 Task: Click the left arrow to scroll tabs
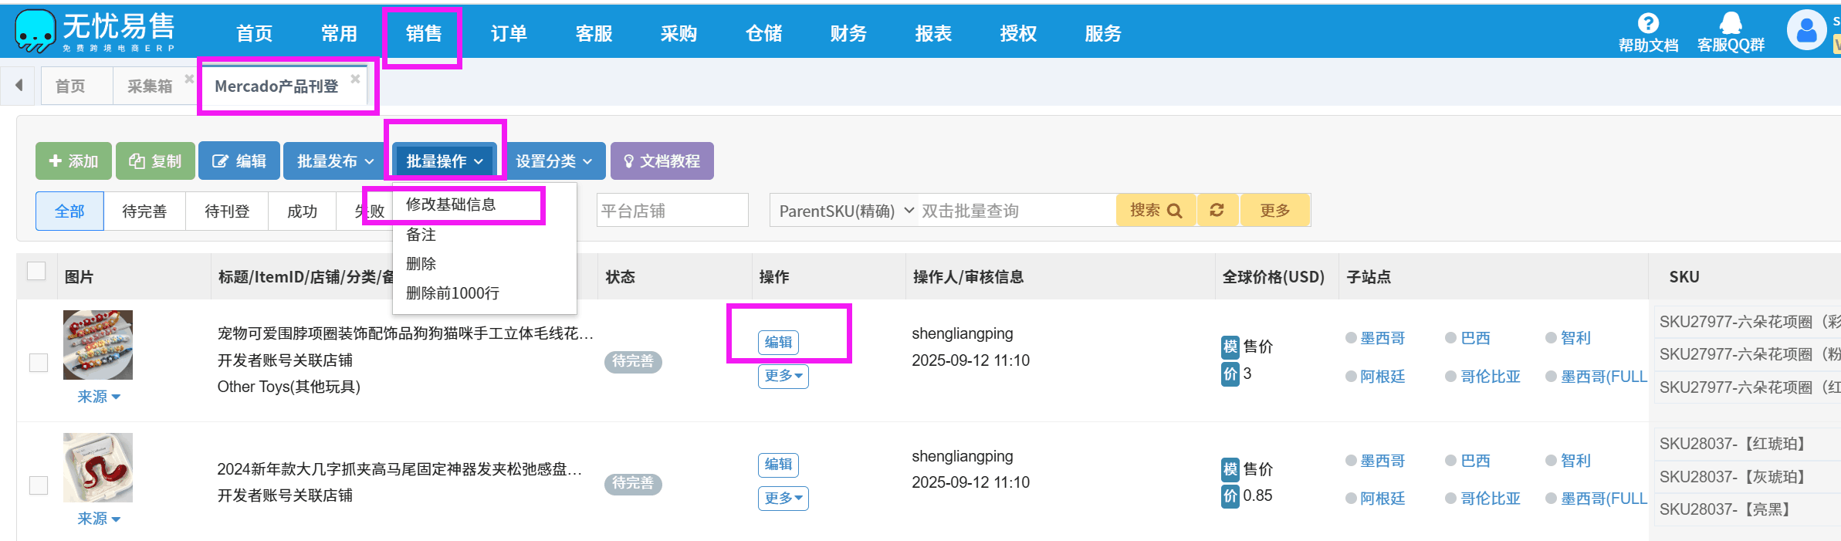point(19,85)
